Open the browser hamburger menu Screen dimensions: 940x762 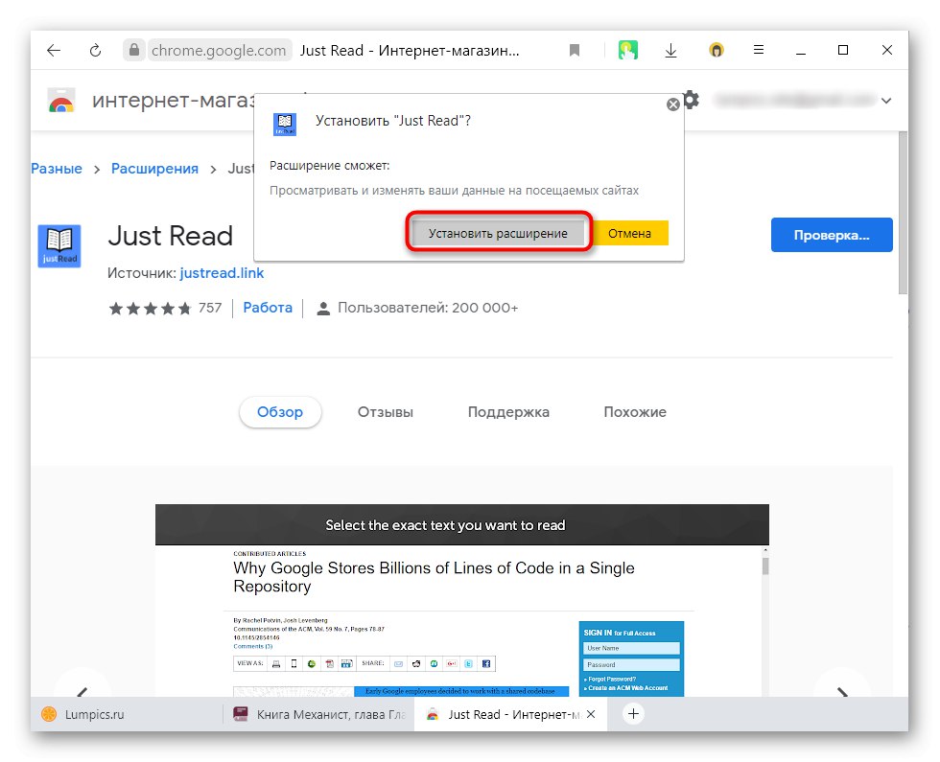click(x=759, y=50)
